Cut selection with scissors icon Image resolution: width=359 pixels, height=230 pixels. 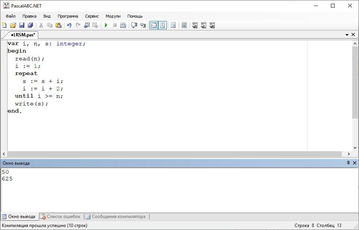pos(41,25)
